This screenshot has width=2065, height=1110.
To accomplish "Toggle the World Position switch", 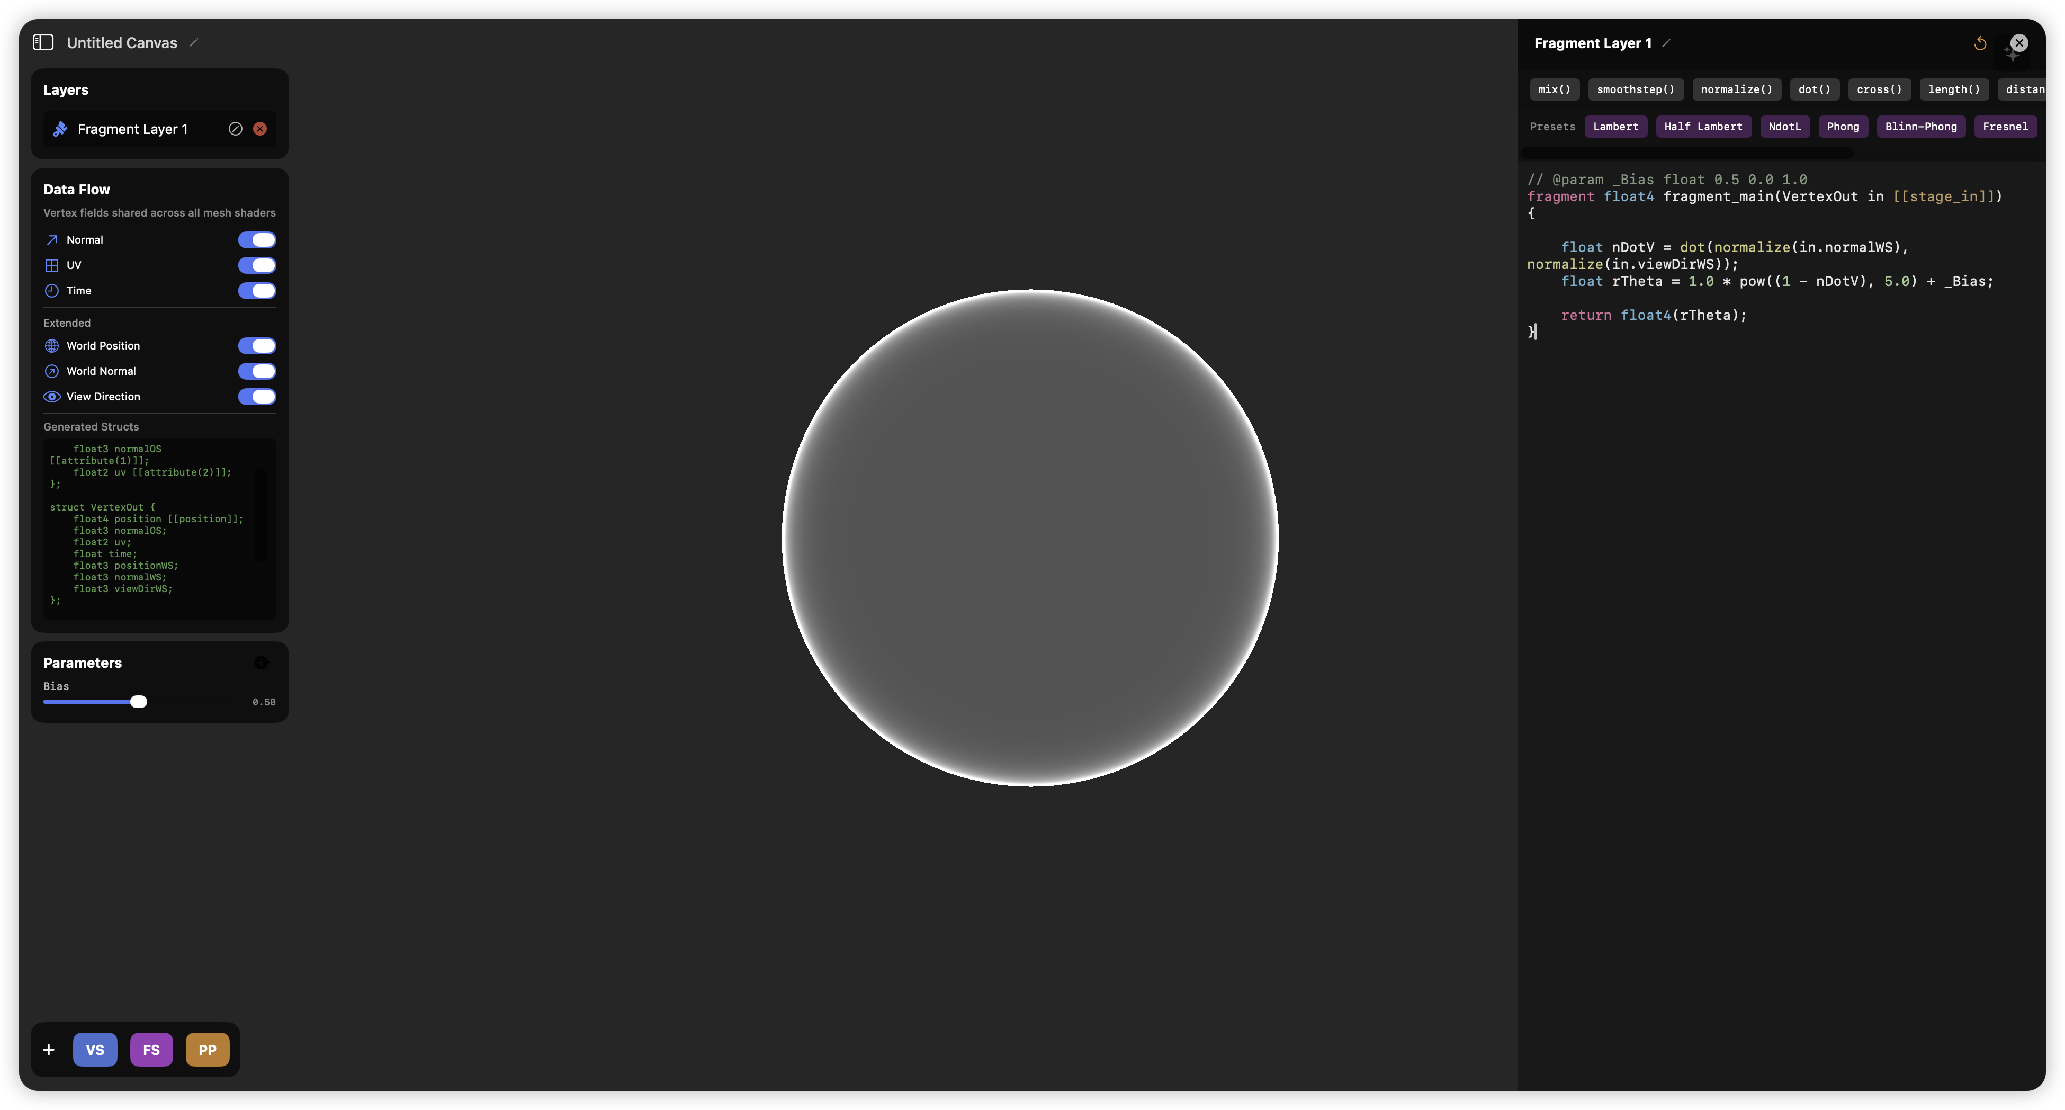I will [x=256, y=346].
